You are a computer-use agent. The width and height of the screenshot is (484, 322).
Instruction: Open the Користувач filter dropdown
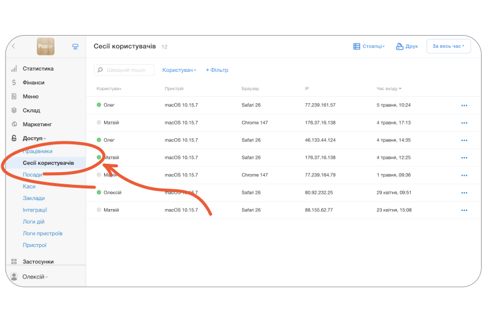pos(179,70)
